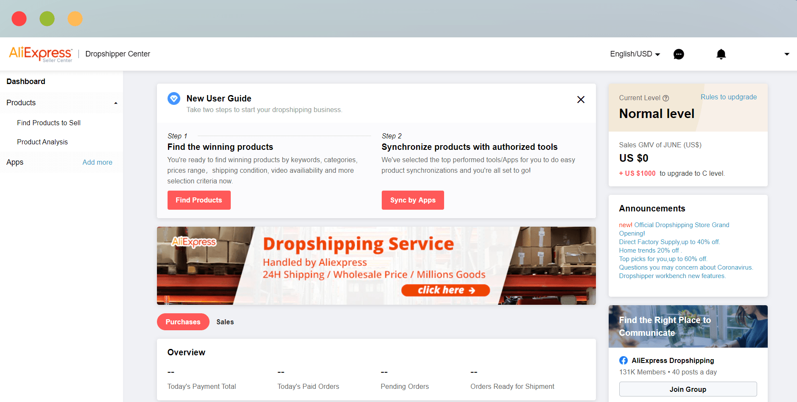Click the Overview heading
797x402 pixels.
coord(186,352)
